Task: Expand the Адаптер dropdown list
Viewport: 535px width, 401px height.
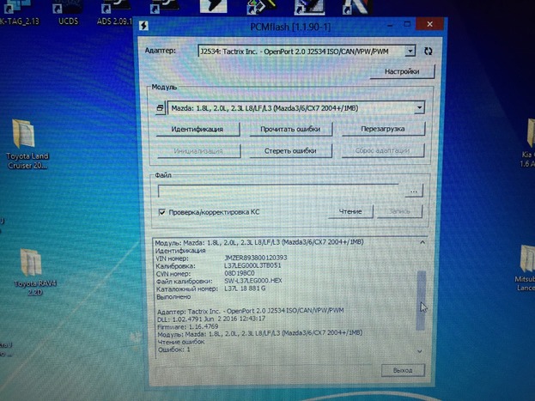Action: coord(410,51)
